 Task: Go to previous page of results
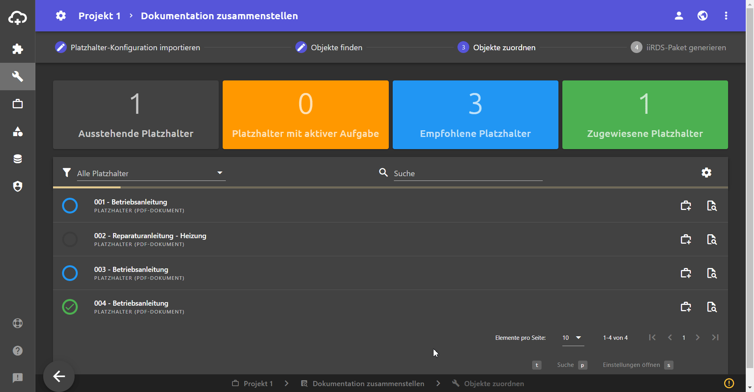tap(670, 337)
